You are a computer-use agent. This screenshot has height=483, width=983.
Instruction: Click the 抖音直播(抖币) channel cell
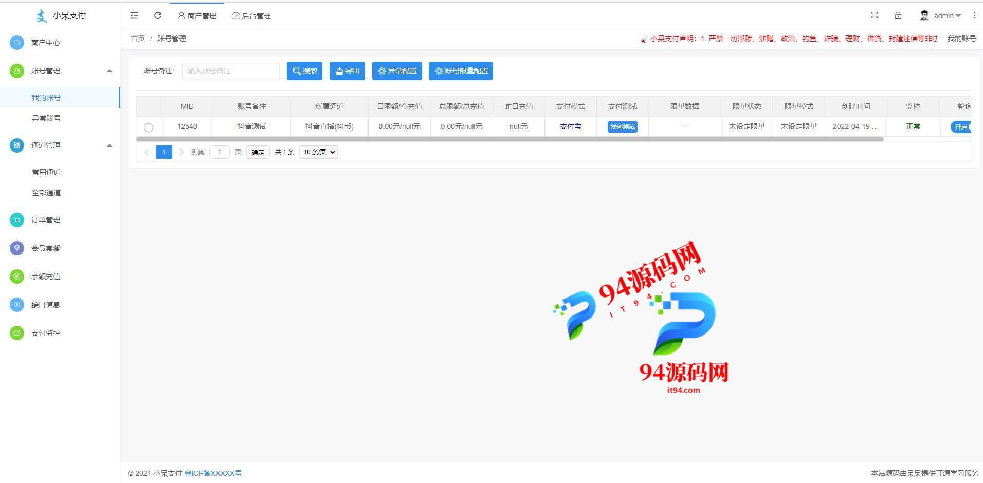(330, 126)
